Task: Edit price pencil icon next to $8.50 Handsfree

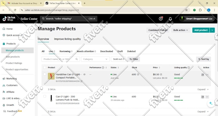Action: coord(161,74)
